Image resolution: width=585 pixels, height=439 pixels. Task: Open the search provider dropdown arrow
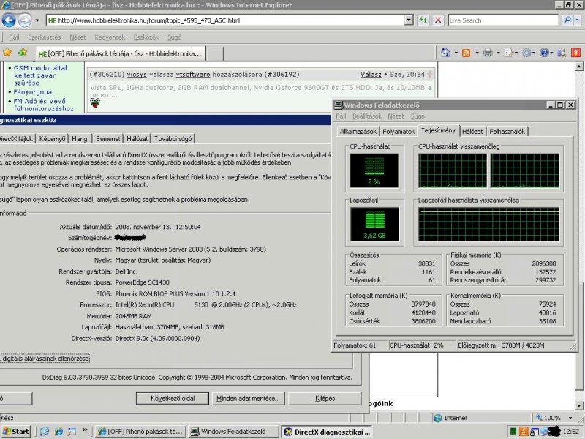[x=578, y=20]
